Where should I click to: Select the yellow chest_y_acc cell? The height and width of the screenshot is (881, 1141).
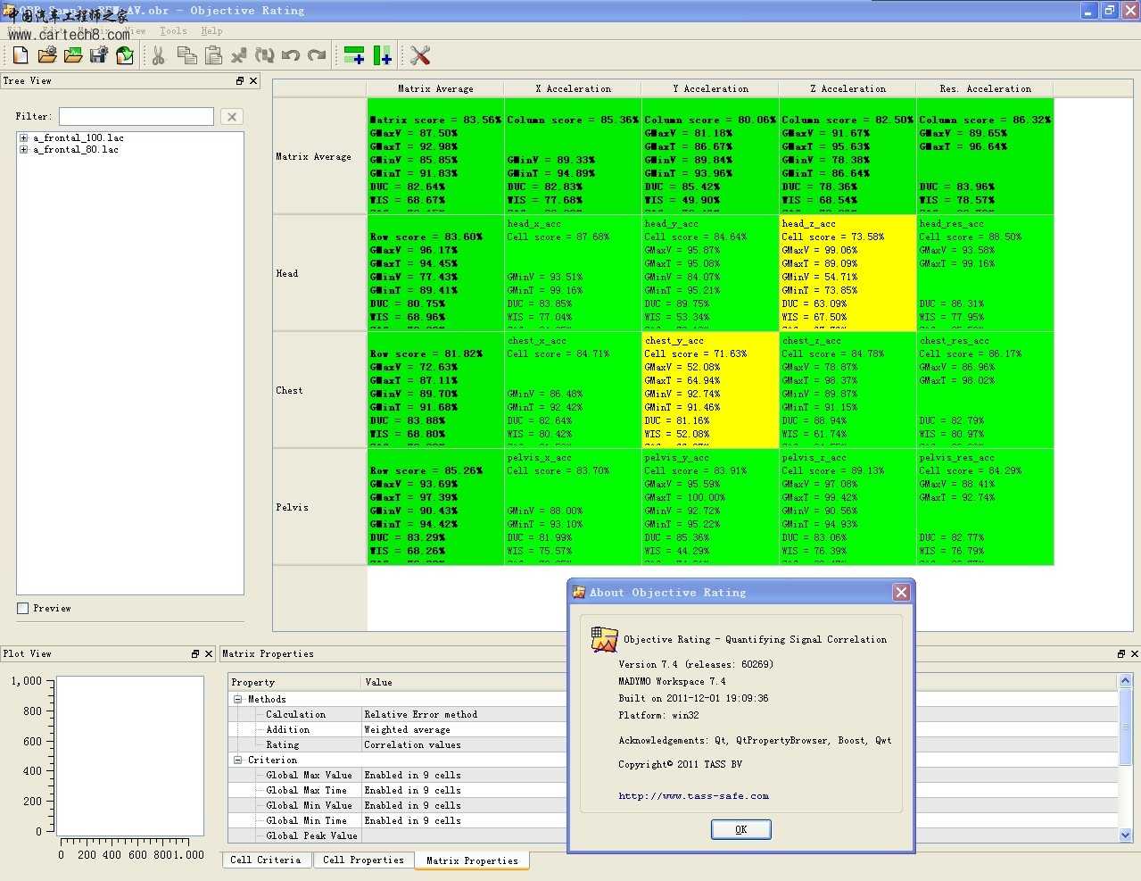(710, 390)
